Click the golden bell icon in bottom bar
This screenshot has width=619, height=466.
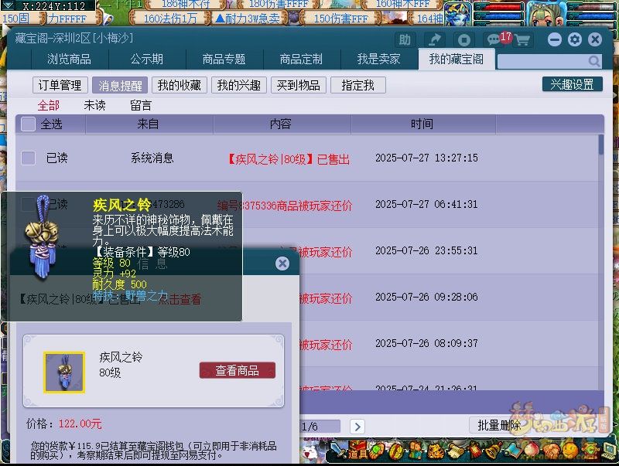click(x=494, y=451)
